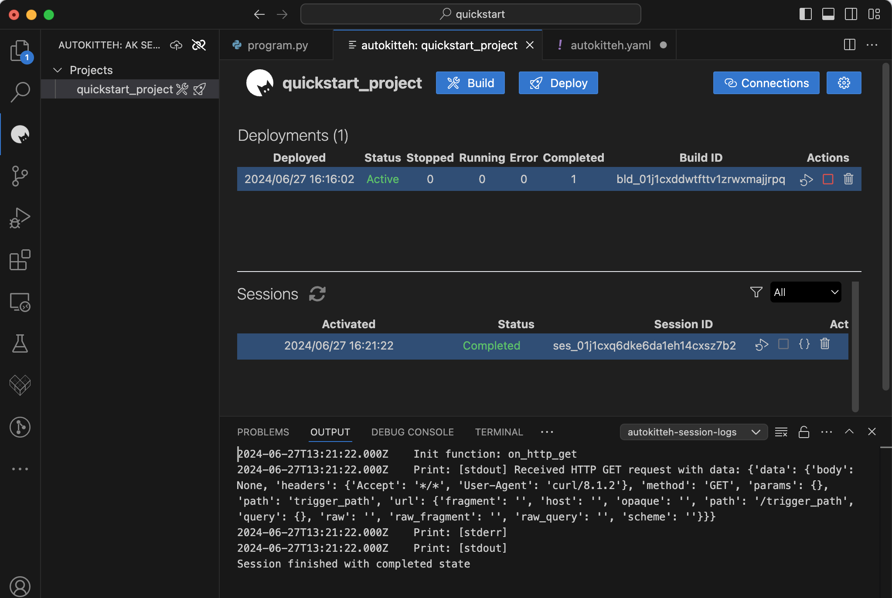
Task: Show additional views ellipsis in activity bar
Action: pyautogui.click(x=20, y=469)
